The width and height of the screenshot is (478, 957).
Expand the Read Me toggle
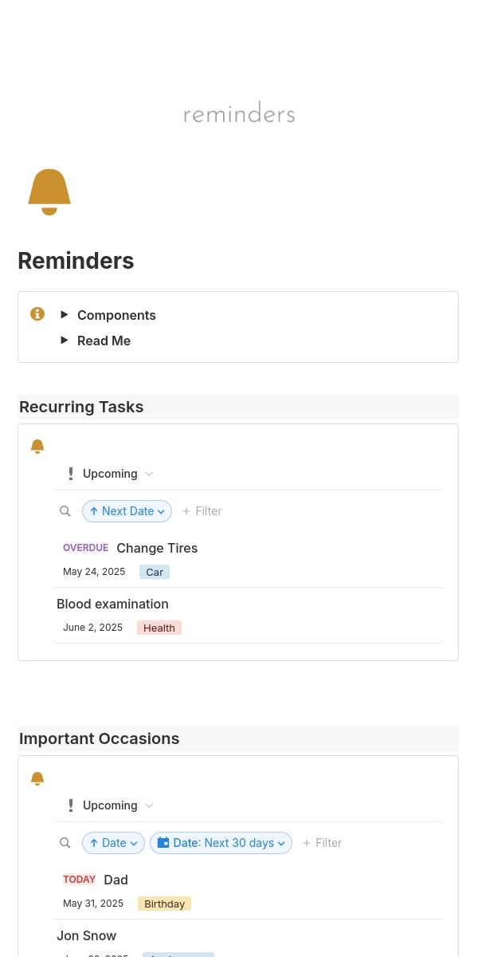click(65, 341)
